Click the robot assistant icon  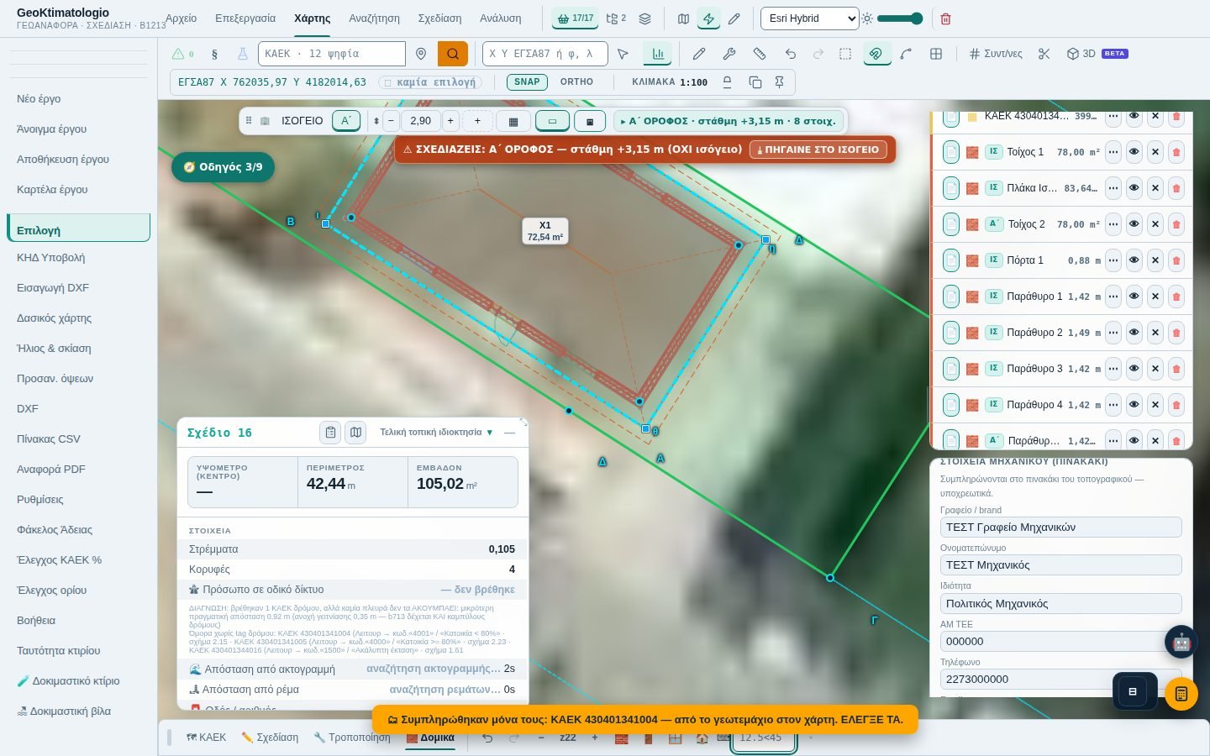click(x=1181, y=643)
